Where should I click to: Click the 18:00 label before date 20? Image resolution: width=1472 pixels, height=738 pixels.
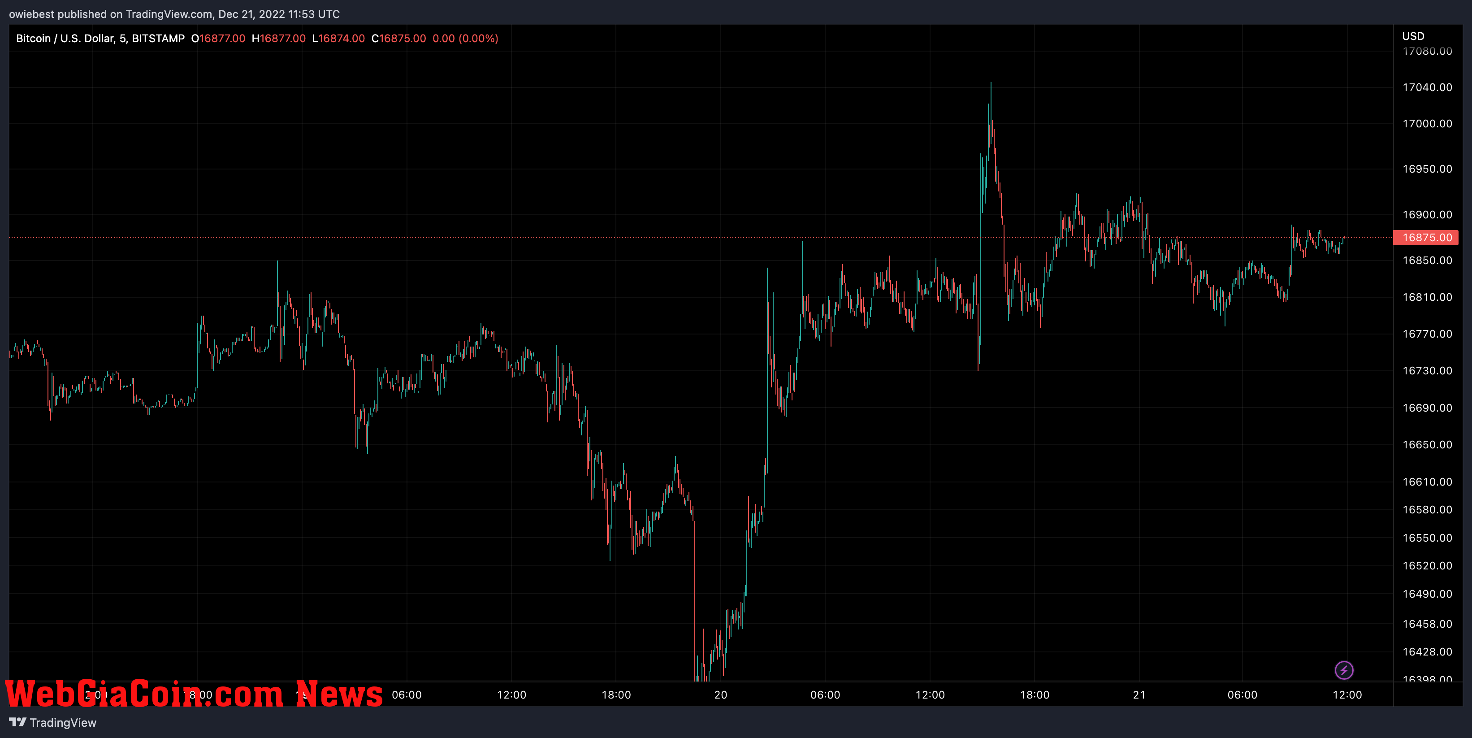[x=616, y=695]
